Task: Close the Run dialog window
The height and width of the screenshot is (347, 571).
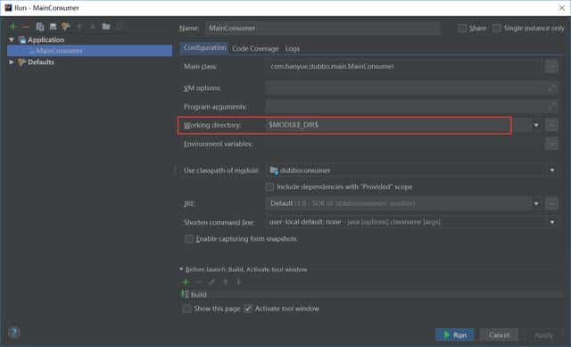Action: [x=561, y=8]
